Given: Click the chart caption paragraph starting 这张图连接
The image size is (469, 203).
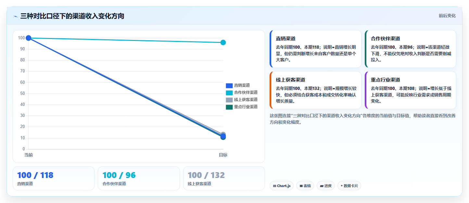Looking at the screenshot, I should coord(363,119).
